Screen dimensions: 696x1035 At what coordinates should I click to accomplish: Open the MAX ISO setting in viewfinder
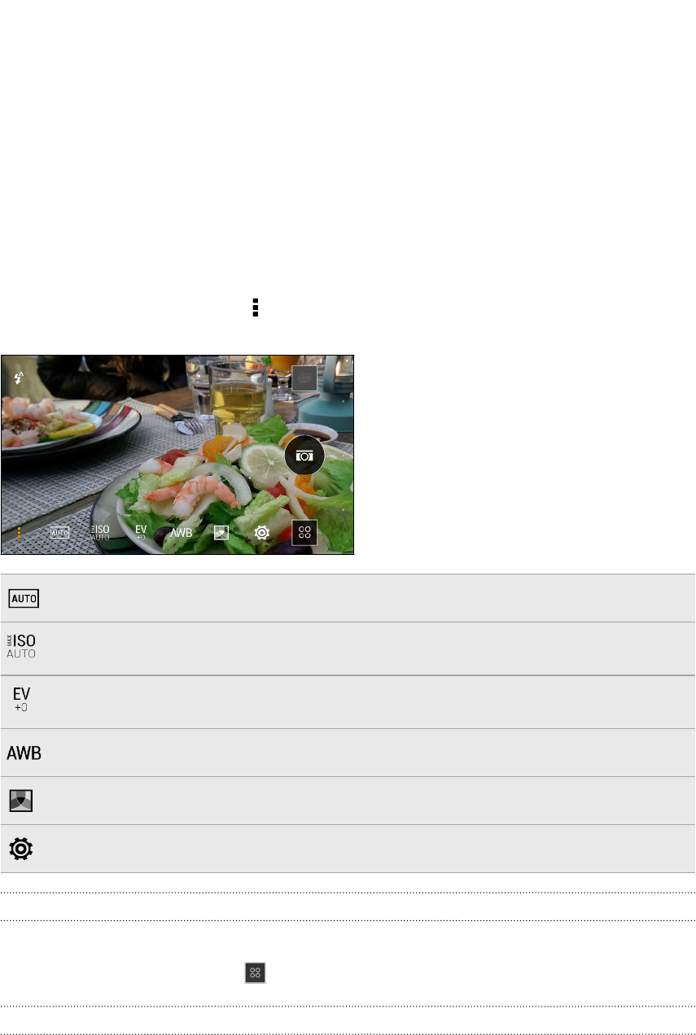100,533
